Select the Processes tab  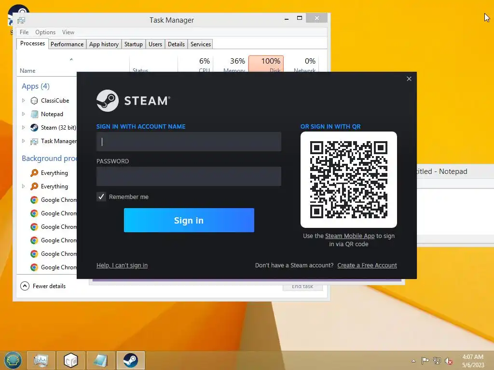click(32, 43)
